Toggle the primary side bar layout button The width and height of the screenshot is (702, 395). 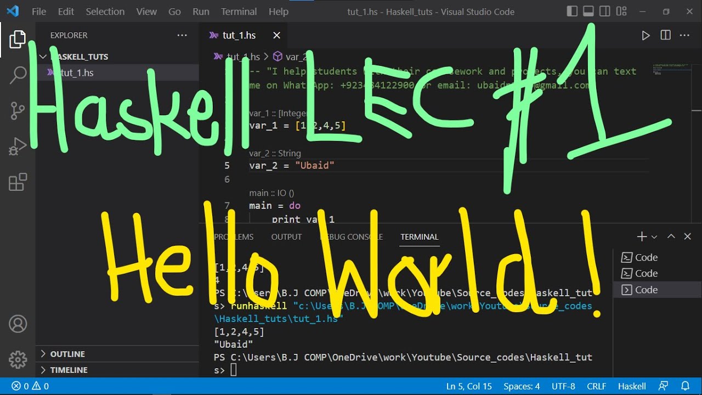point(572,11)
